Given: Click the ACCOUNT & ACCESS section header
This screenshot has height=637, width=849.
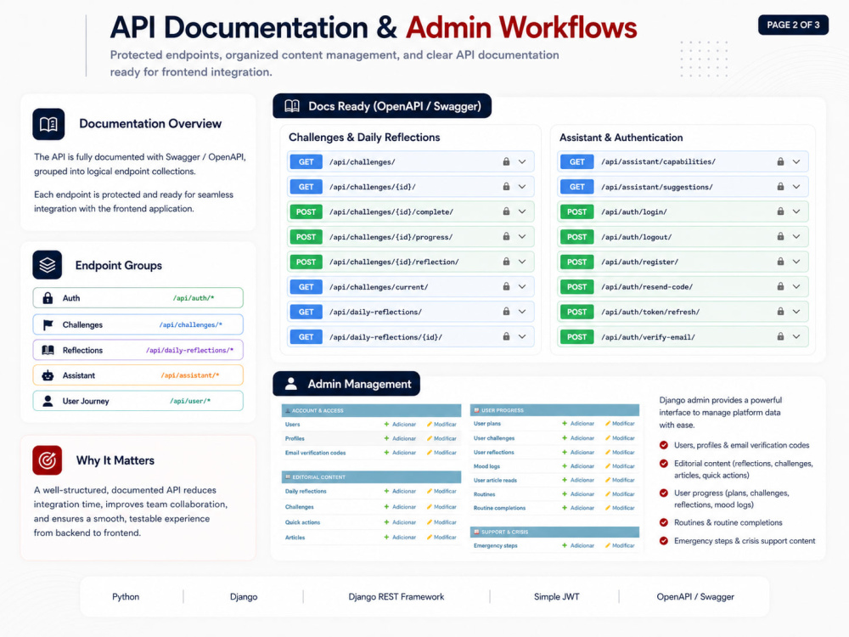Looking at the screenshot, I should point(371,410).
